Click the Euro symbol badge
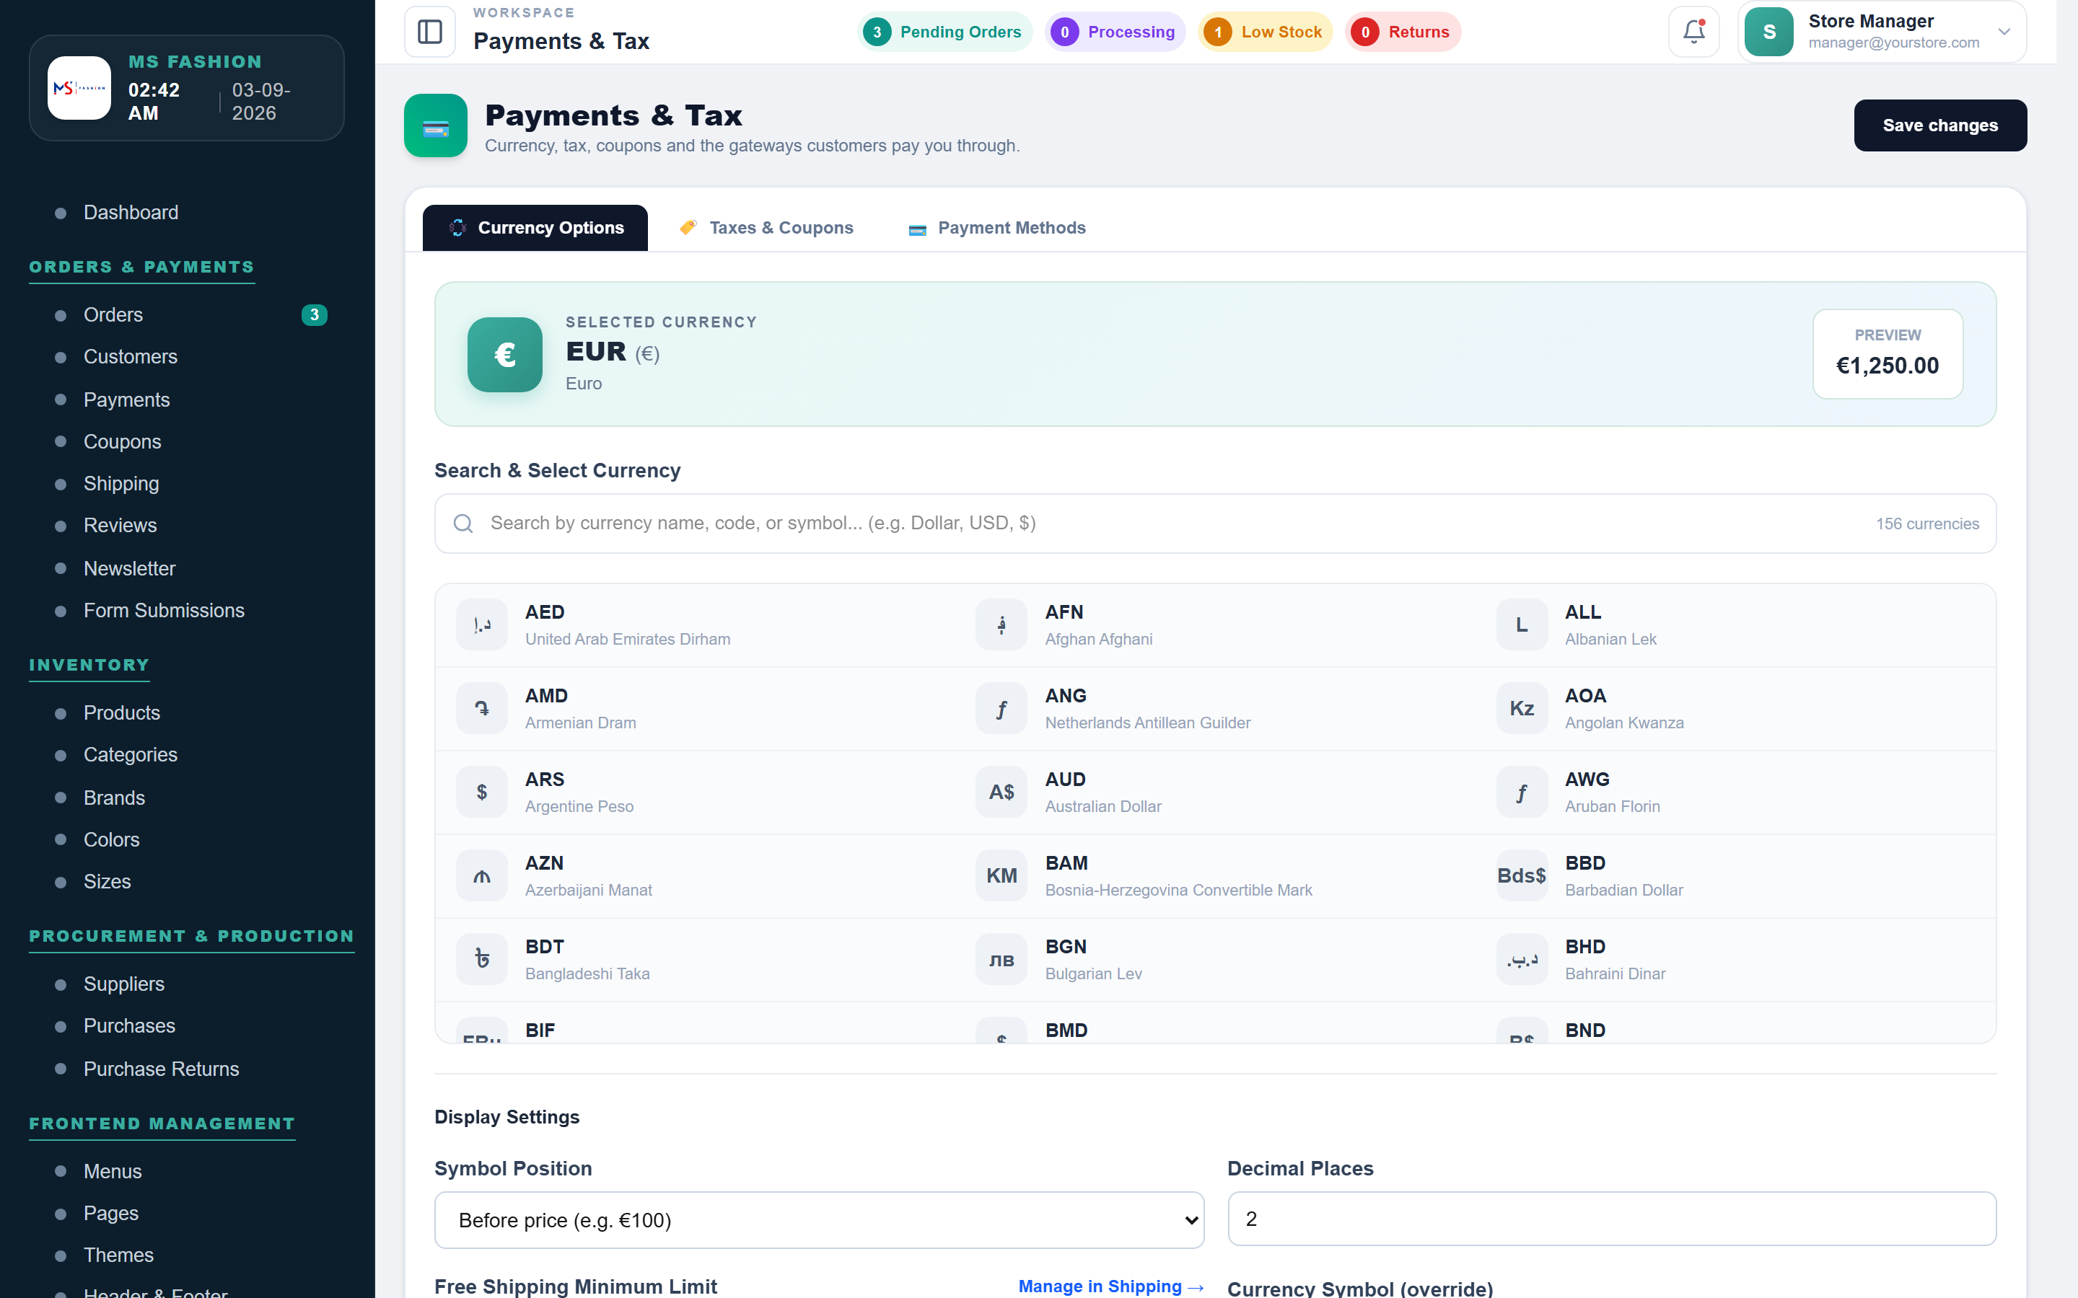This screenshot has width=2078, height=1298. tap(505, 355)
